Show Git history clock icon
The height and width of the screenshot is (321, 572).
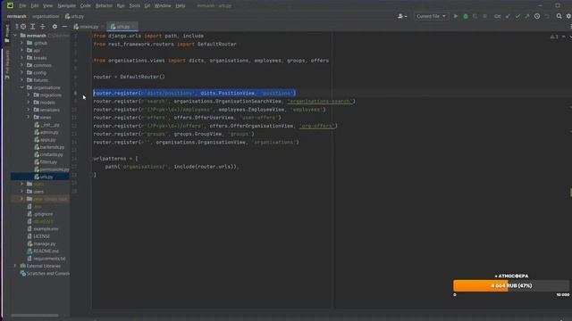click(x=537, y=16)
